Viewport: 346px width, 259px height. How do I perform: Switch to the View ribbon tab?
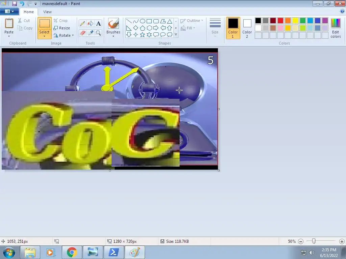pyautogui.click(x=47, y=12)
